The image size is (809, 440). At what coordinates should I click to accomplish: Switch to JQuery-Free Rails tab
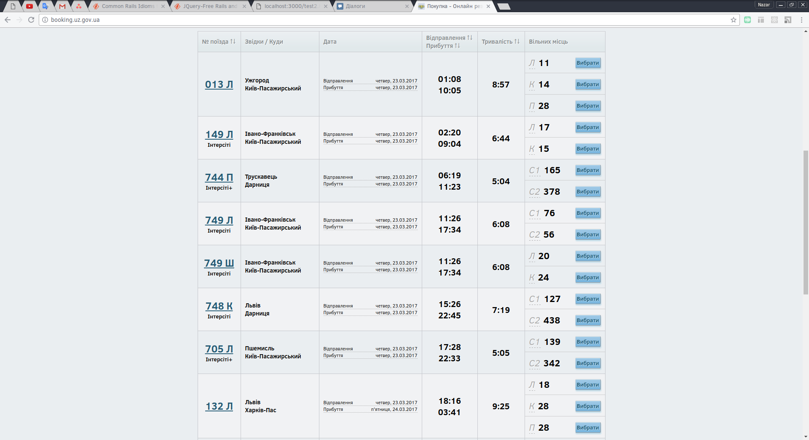[209, 6]
